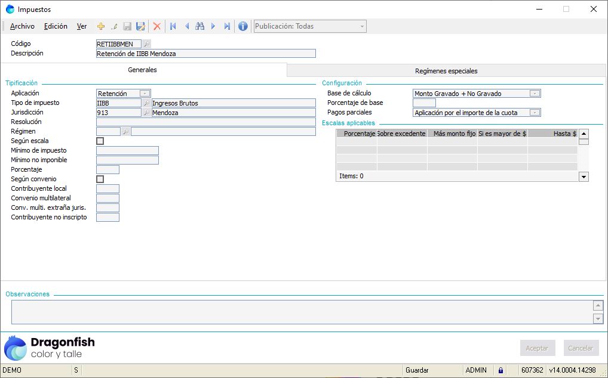Click the Convenio multilateral field
The width and height of the screenshot is (608, 378).
[x=108, y=198]
